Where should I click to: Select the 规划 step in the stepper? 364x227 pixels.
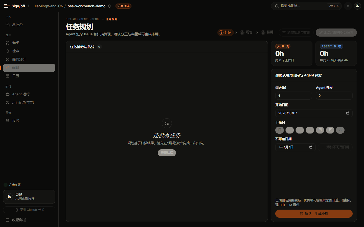coord(246,32)
